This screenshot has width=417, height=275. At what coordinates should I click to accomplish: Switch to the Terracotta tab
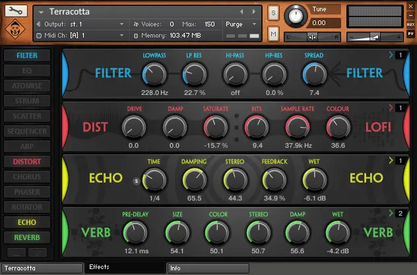42,268
